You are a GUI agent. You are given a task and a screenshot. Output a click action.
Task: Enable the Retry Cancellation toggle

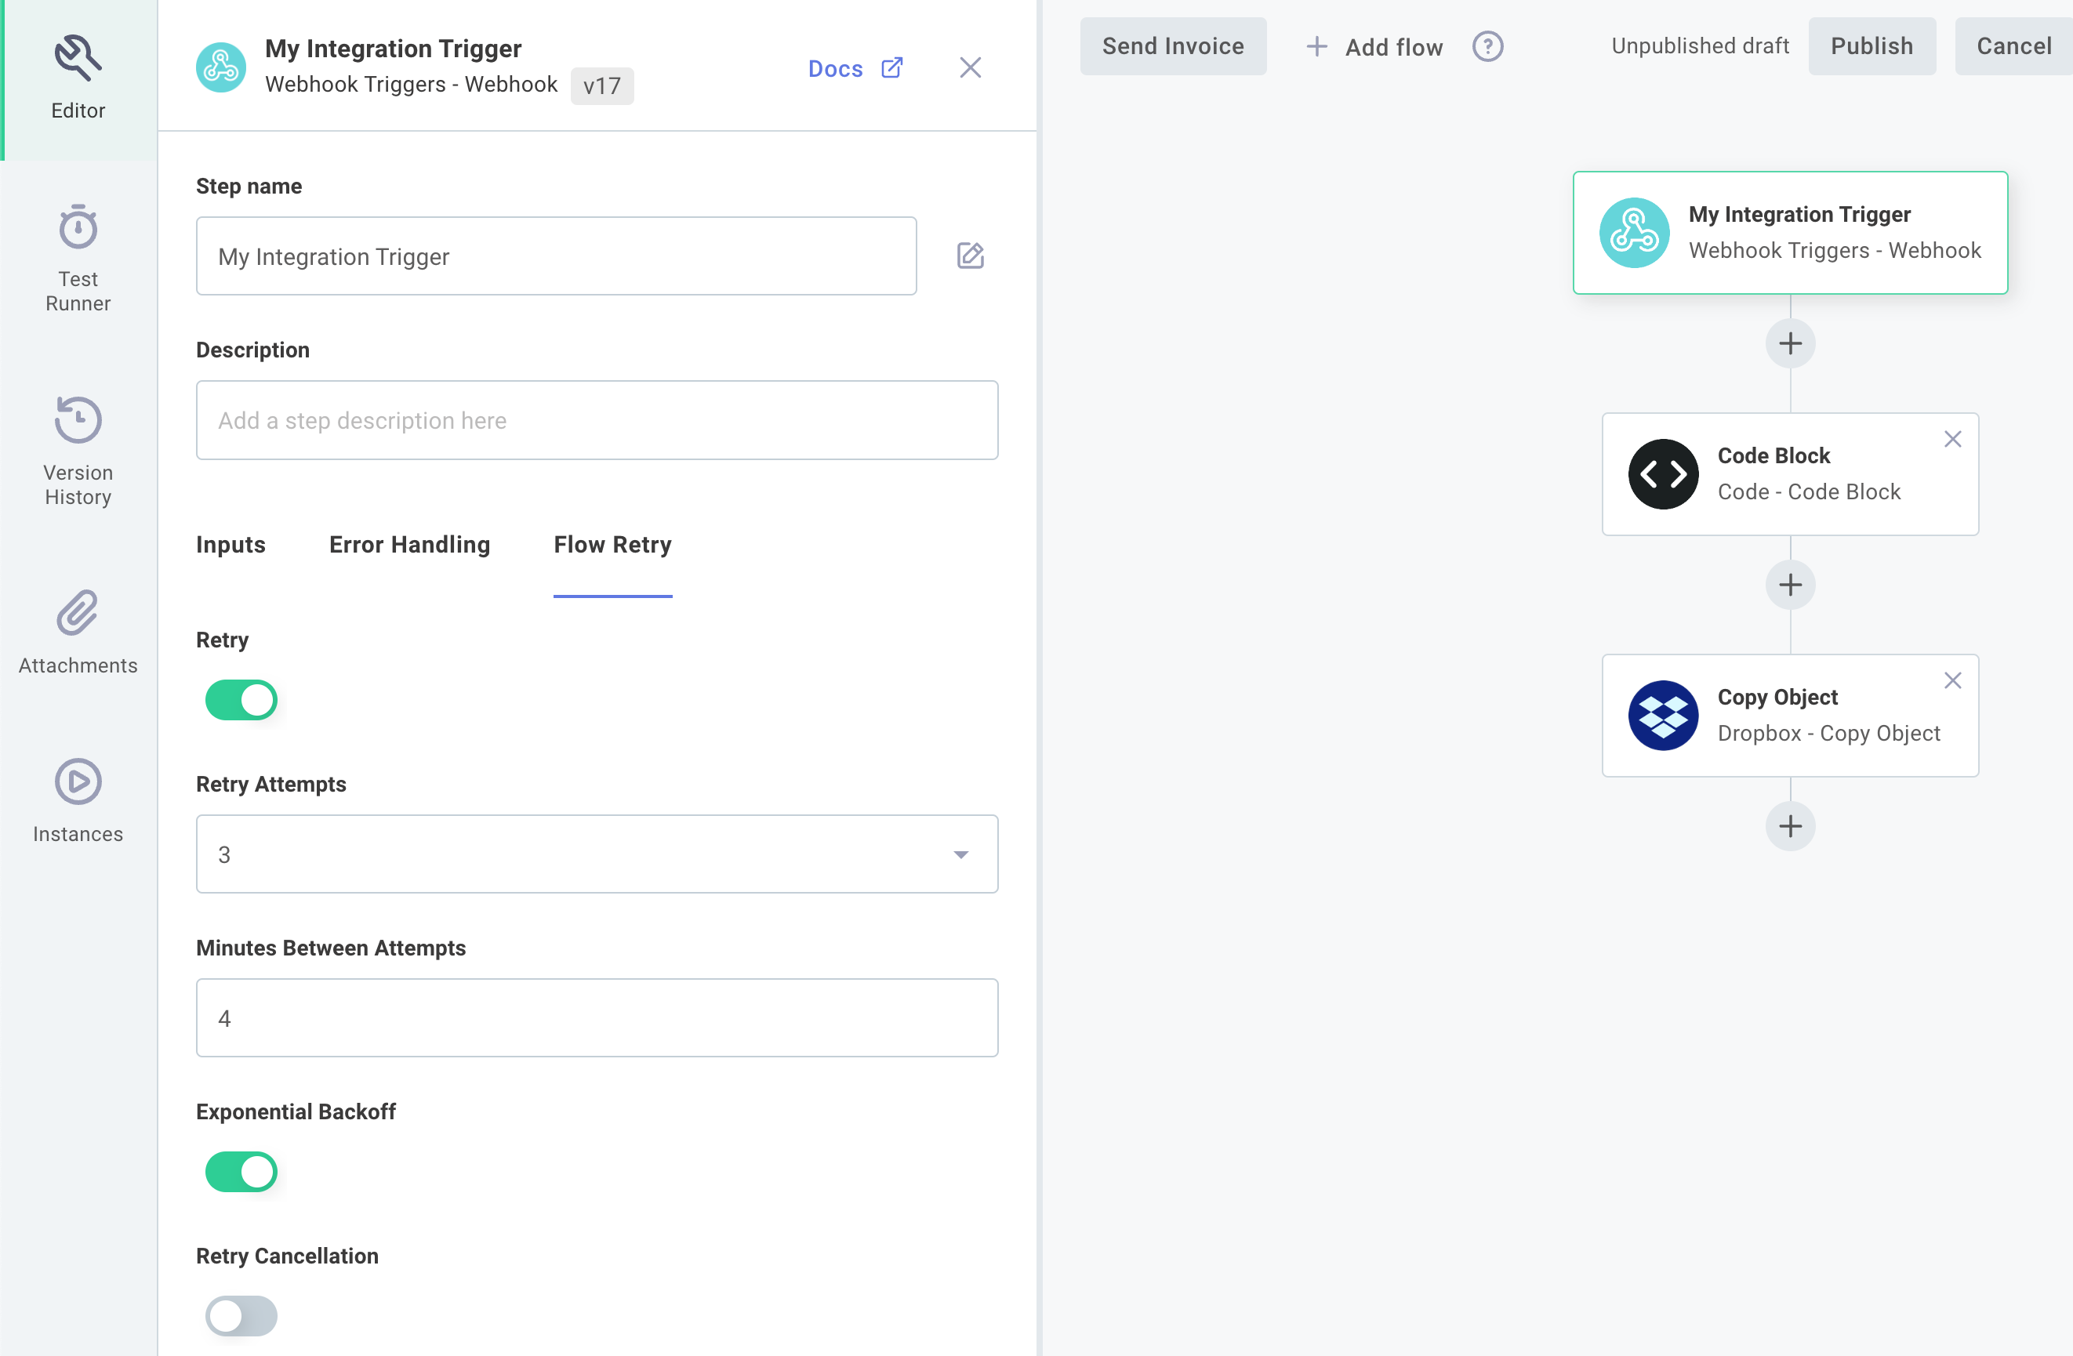241,1316
